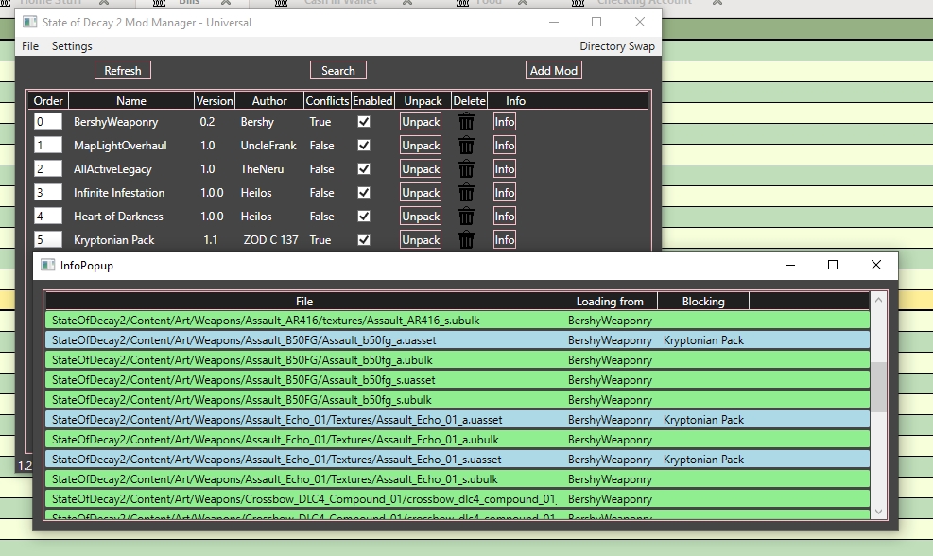933x556 pixels.
Task: Unpack the AllActiveLegacy mod
Action: click(421, 169)
